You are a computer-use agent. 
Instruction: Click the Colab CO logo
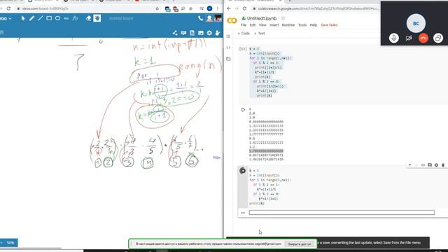pos(232,20)
